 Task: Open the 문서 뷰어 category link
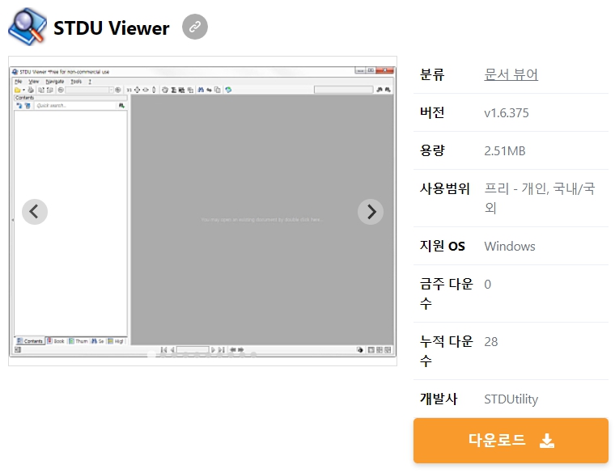click(511, 74)
